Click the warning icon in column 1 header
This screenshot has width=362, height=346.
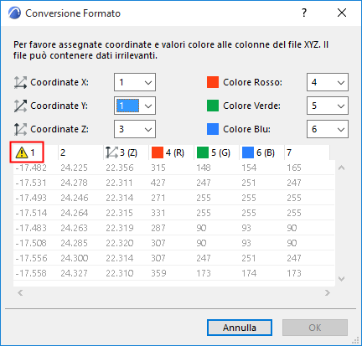point(22,152)
